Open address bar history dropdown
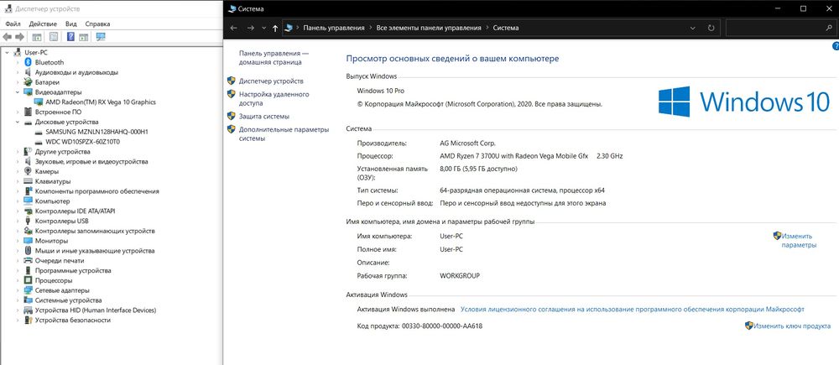This screenshot has height=365, width=839. 694,28
